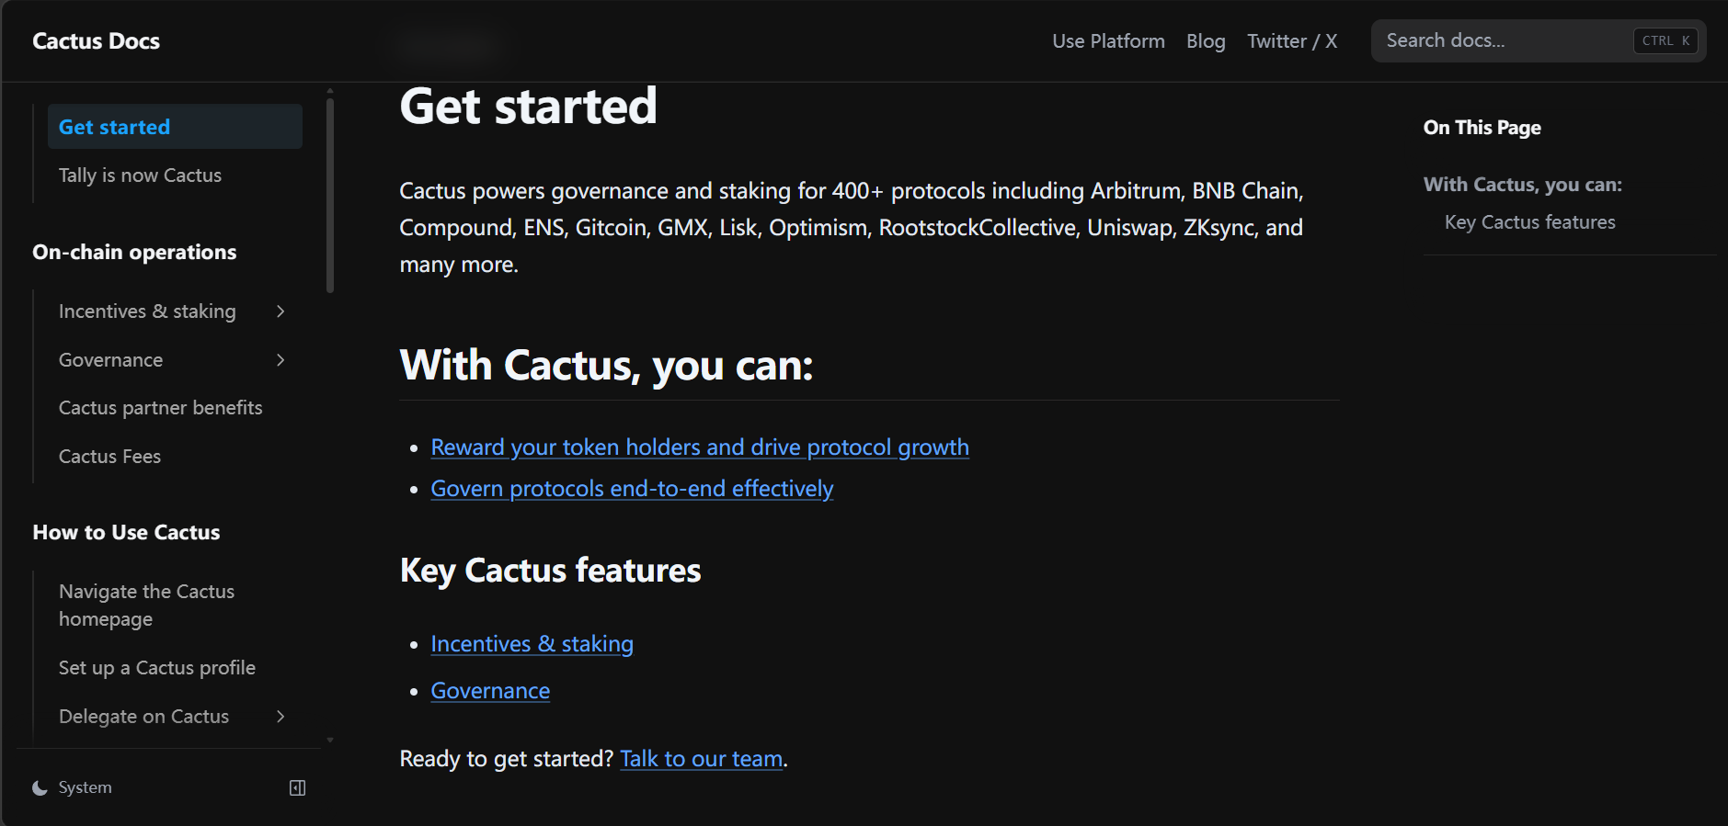Click the Key Cactus features main heading

[550, 571]
